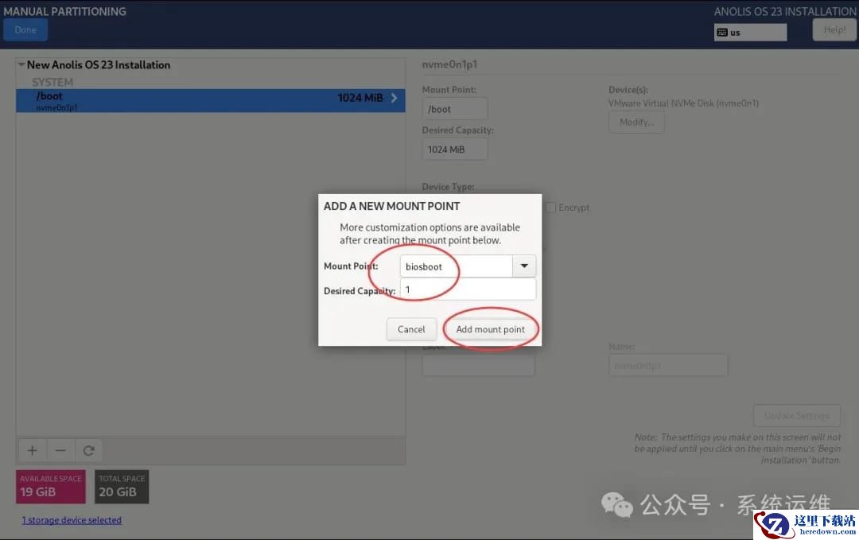Image resolution: width=859 pixels, height=540 pixels.
Task: Open the 1 storage device selected link
Action: (72, 520)
